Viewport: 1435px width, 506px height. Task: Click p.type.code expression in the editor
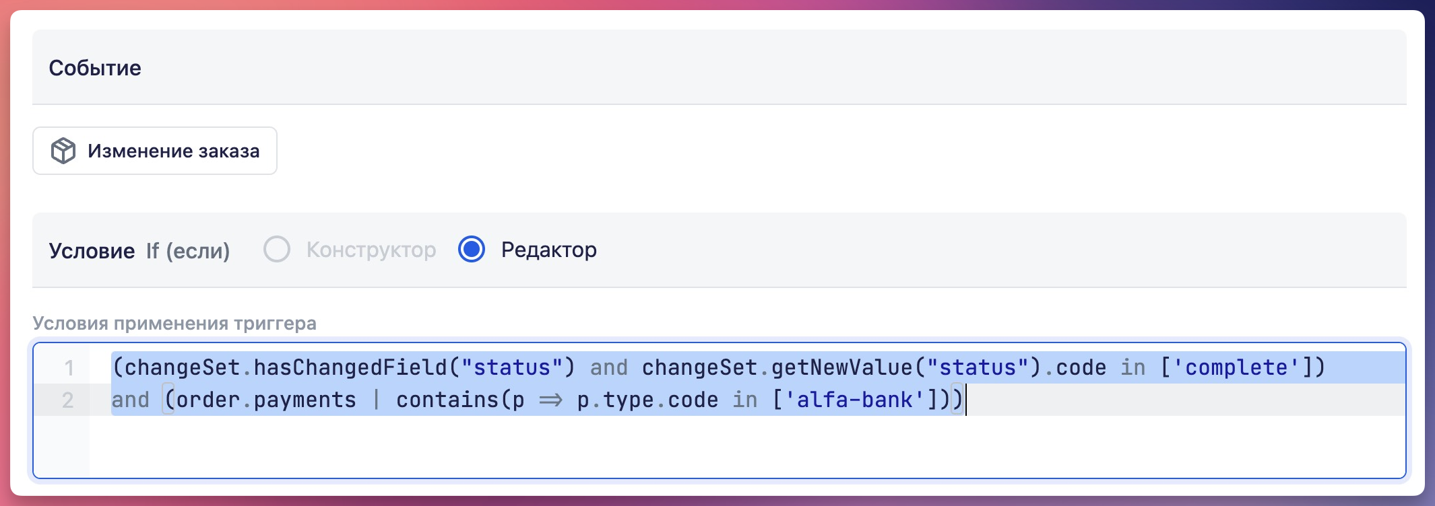(647, 400)
